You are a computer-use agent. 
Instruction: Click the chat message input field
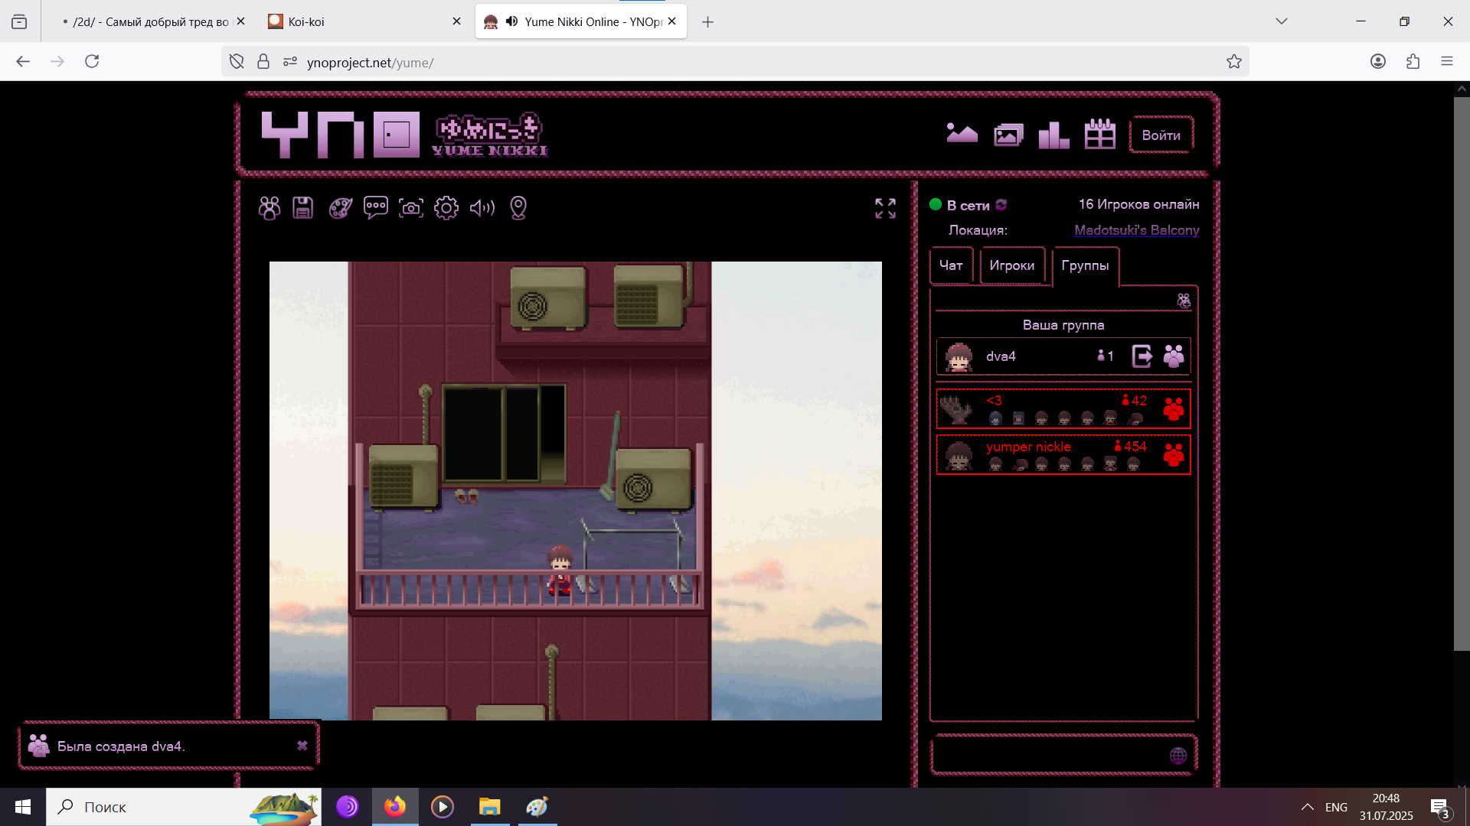click(1049, 756)
